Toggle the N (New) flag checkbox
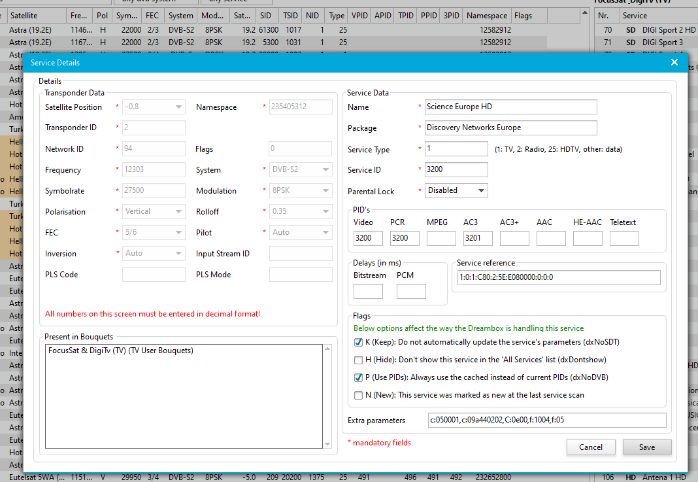Image resolution: width=698 pixels, height=482 pixels. [x=358, y=395]
